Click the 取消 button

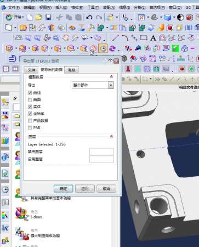coord(106,188)
